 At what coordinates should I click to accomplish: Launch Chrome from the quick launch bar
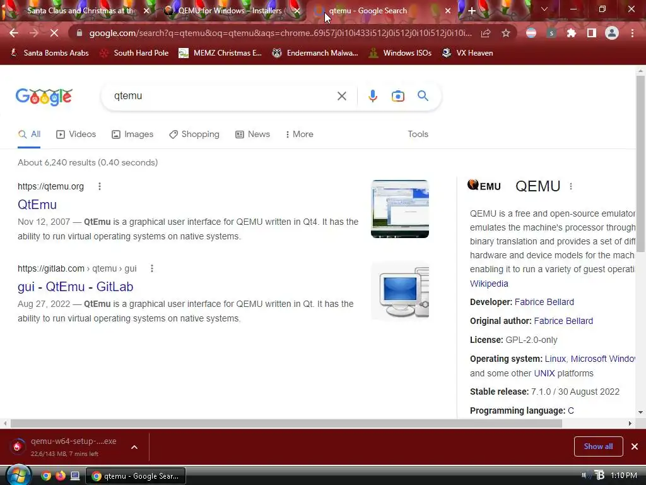click(x=46, y=476)
